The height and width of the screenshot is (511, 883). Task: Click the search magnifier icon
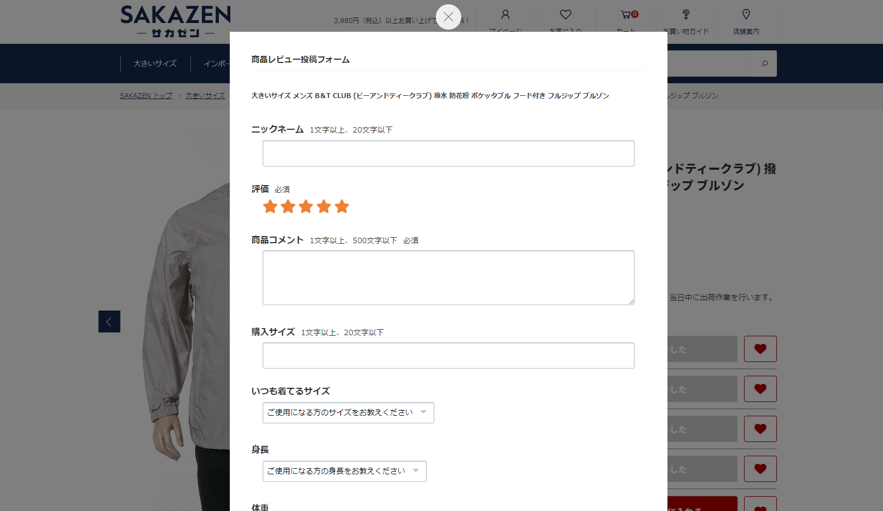(764, 64)
